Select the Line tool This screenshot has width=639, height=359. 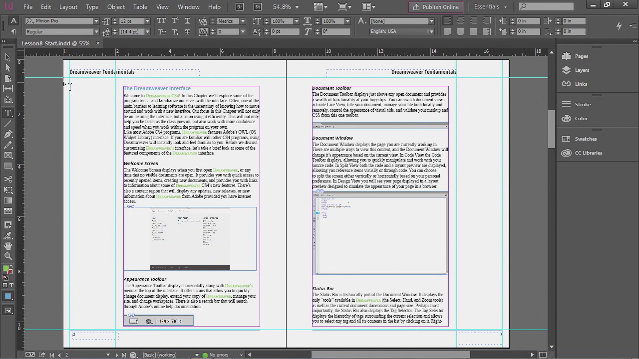tap(8, 124)
